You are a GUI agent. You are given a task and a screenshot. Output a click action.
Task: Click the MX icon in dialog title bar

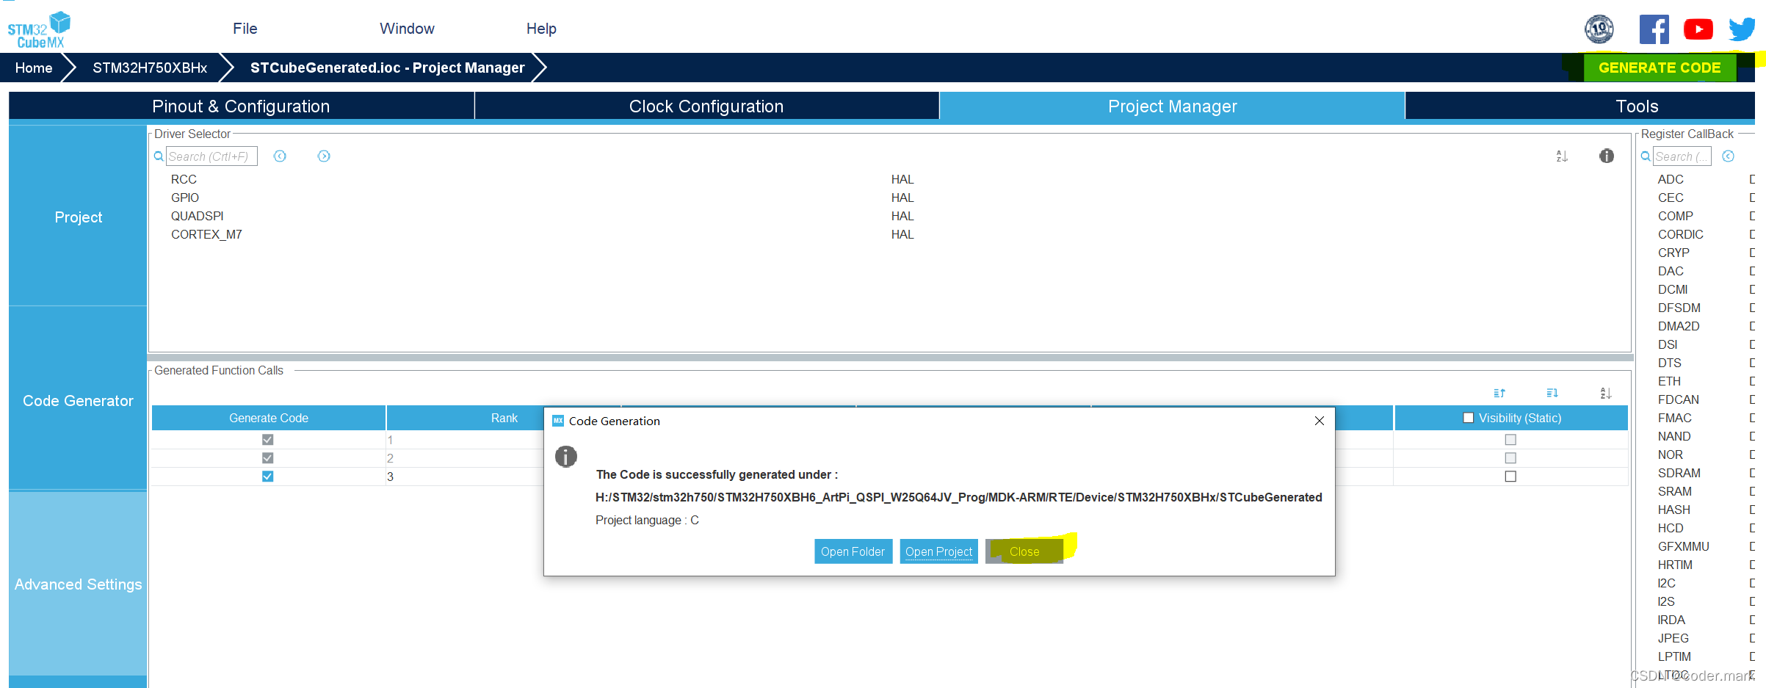pyautogui.click(x=558, y=421)
